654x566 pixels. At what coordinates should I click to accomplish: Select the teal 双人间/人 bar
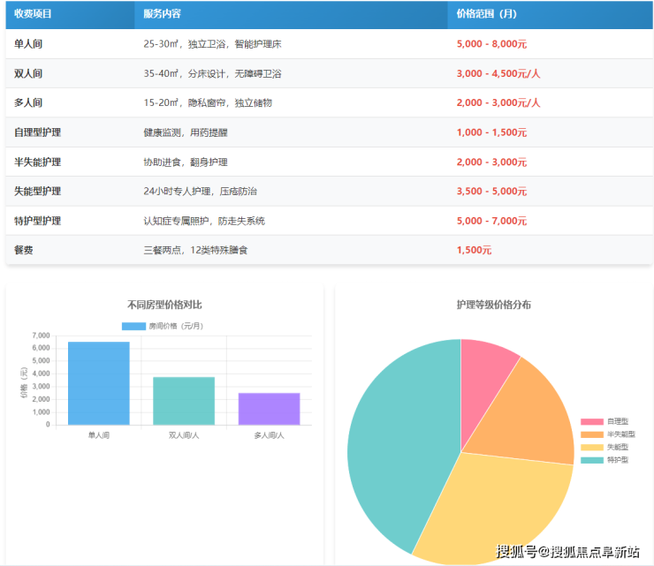coord(184,401)
